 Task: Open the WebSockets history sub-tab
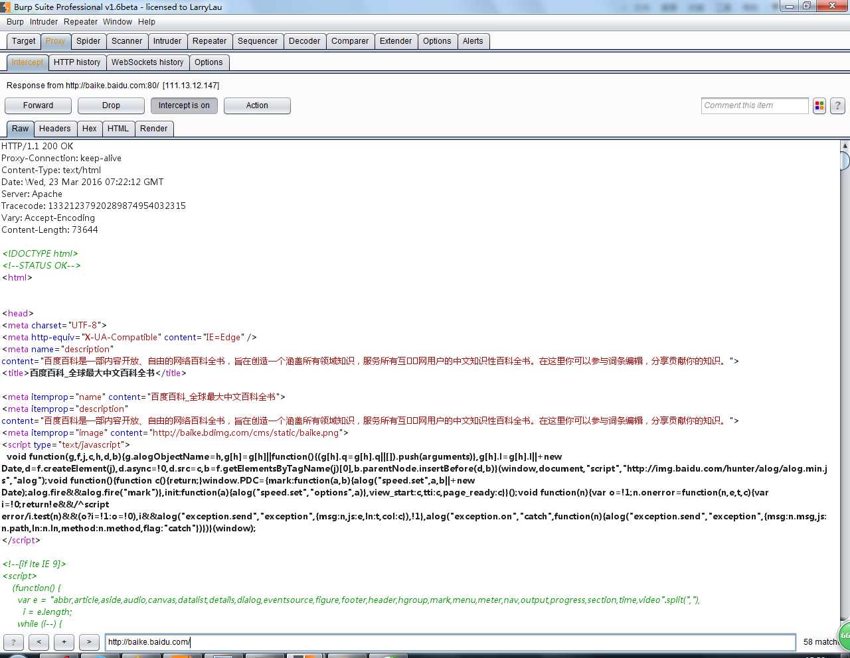coord(147,62)
